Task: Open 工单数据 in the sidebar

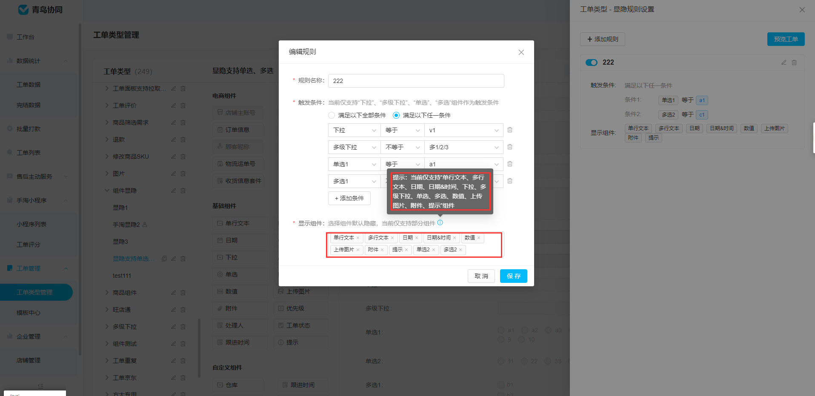Action: click(x=29, y=85)
